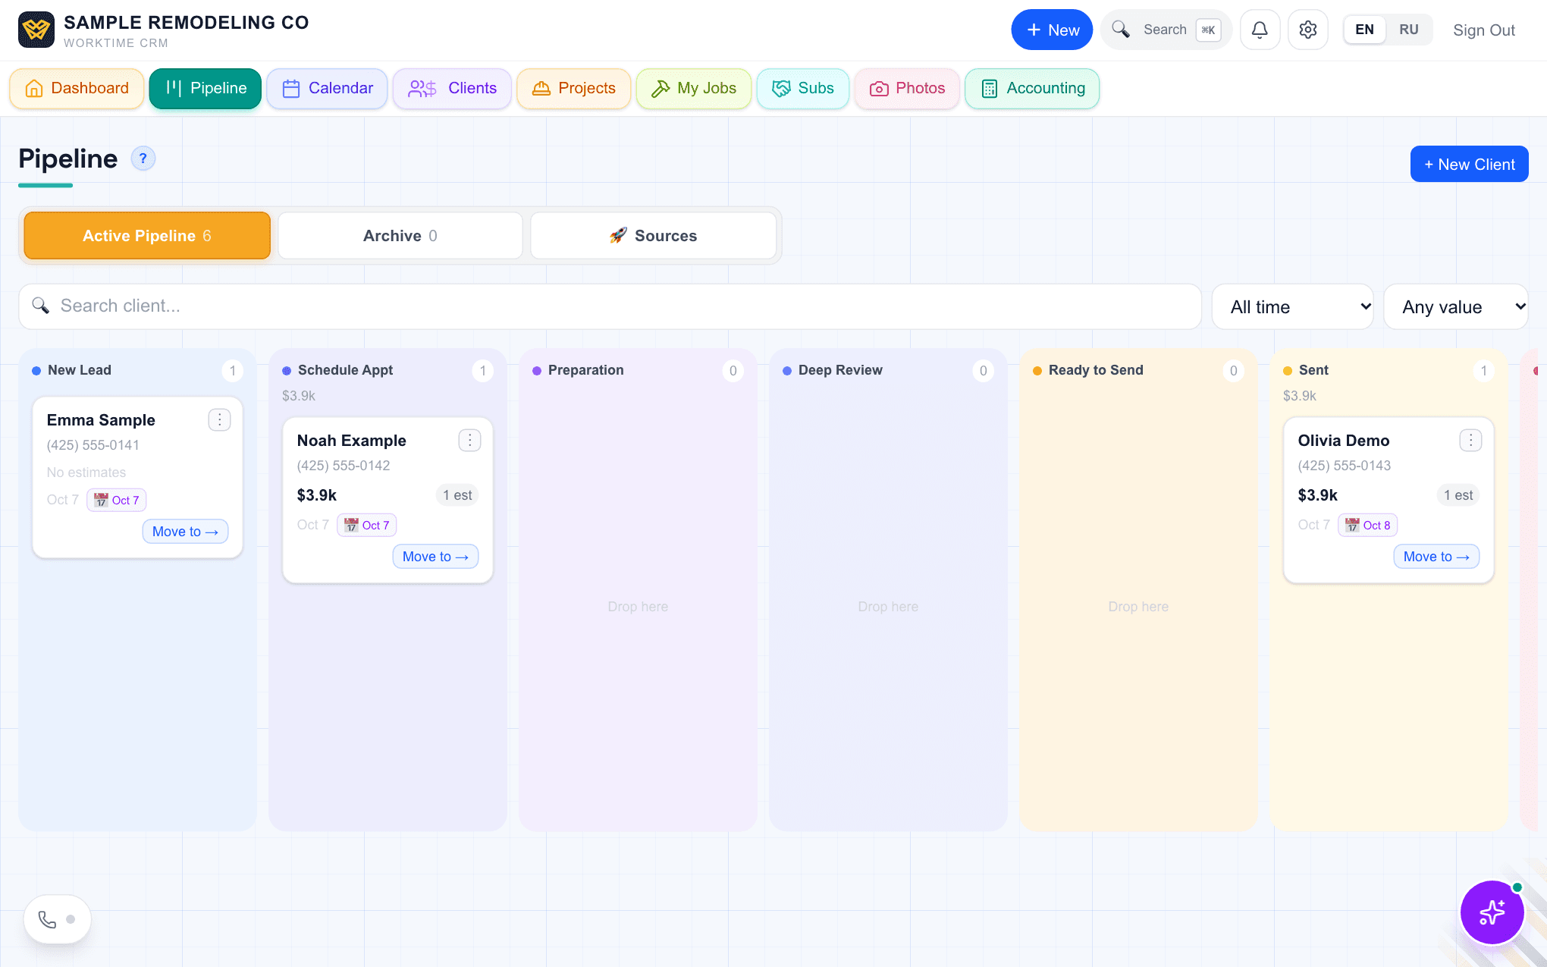Switch to the Sources tab
This screenshot has width=1547, height=967.
tap(653, 236)
